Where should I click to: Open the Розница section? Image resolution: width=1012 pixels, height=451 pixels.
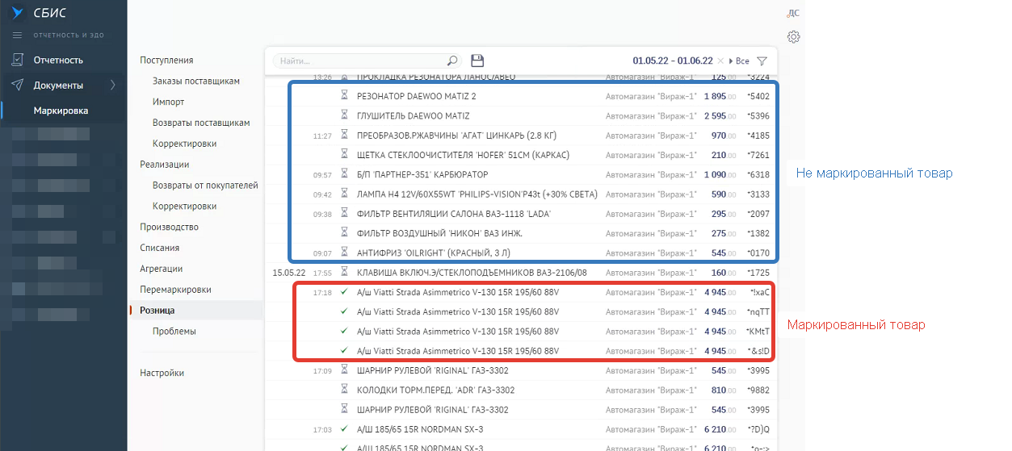point(157,311)
